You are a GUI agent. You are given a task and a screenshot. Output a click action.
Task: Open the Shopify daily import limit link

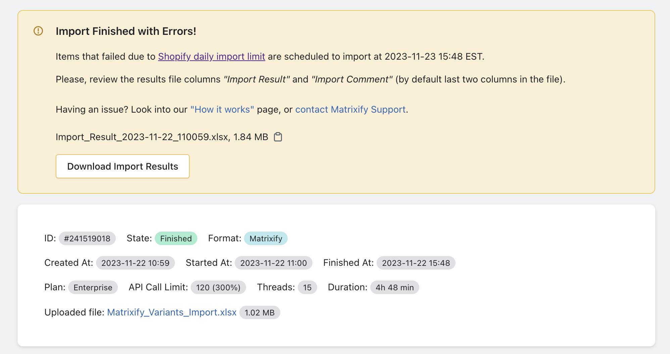coord(211,56)
